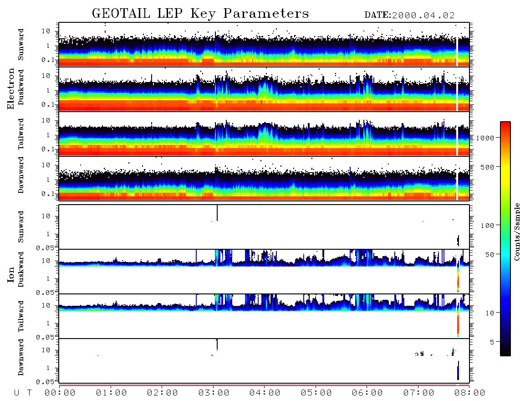
Task: Click the Ion Duskward panel label
Action: point(21,270)
